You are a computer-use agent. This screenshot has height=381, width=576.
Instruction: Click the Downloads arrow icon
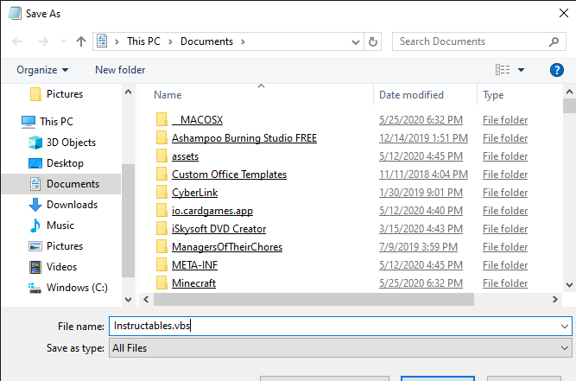point(35,205)
